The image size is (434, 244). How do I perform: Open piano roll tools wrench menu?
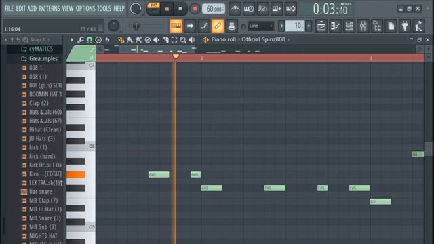81,40
